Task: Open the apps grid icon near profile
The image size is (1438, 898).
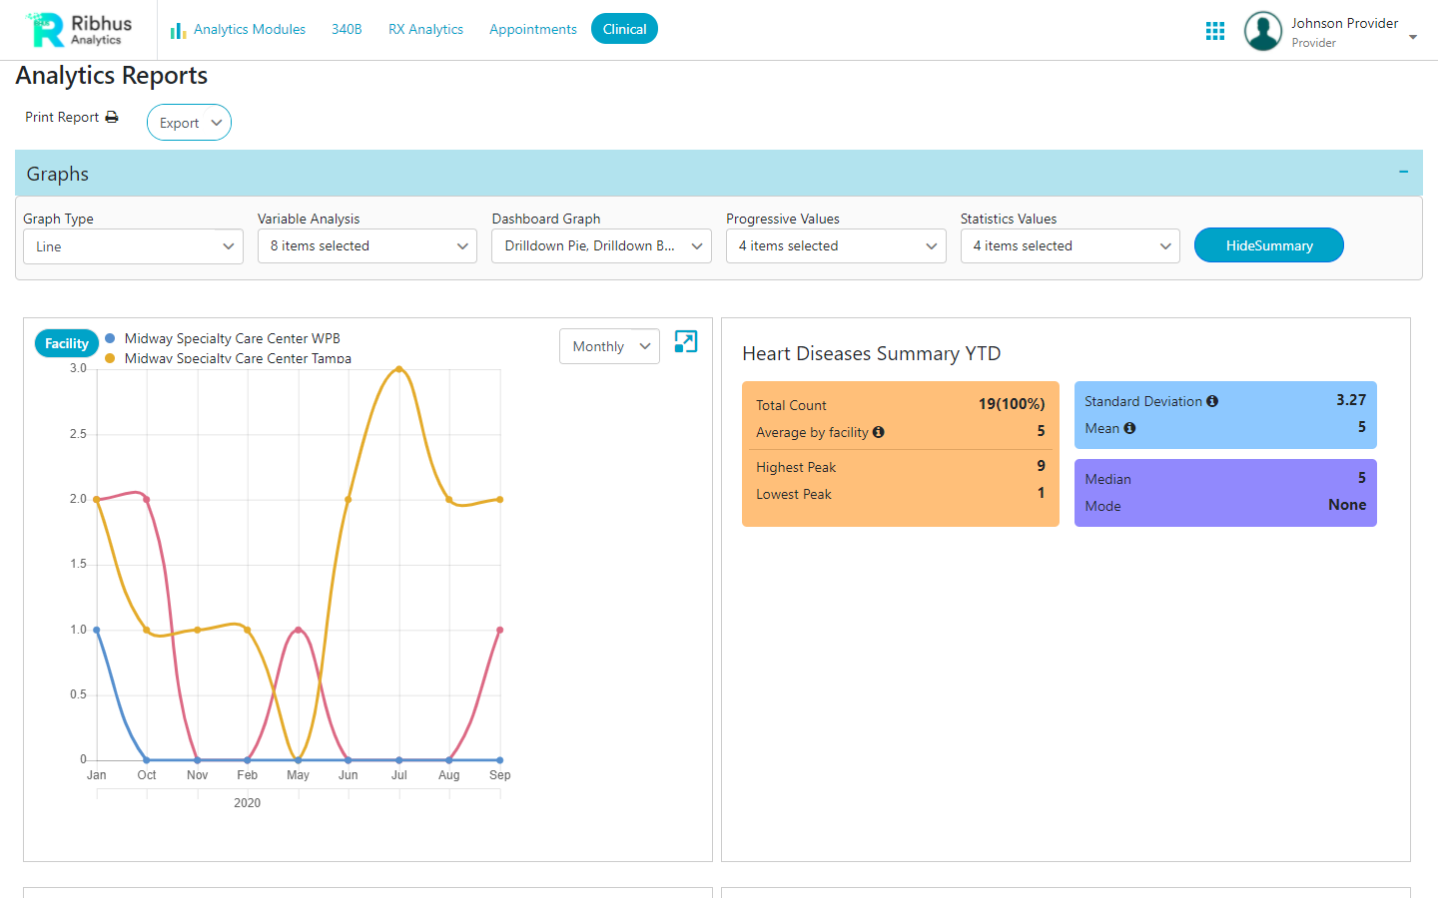Action: (1214, 30)
